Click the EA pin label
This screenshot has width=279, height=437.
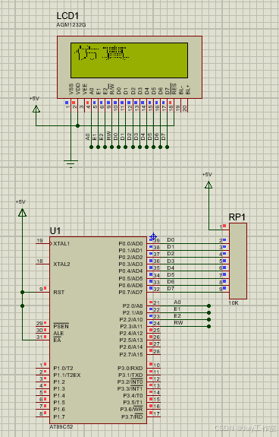[58, 340]
